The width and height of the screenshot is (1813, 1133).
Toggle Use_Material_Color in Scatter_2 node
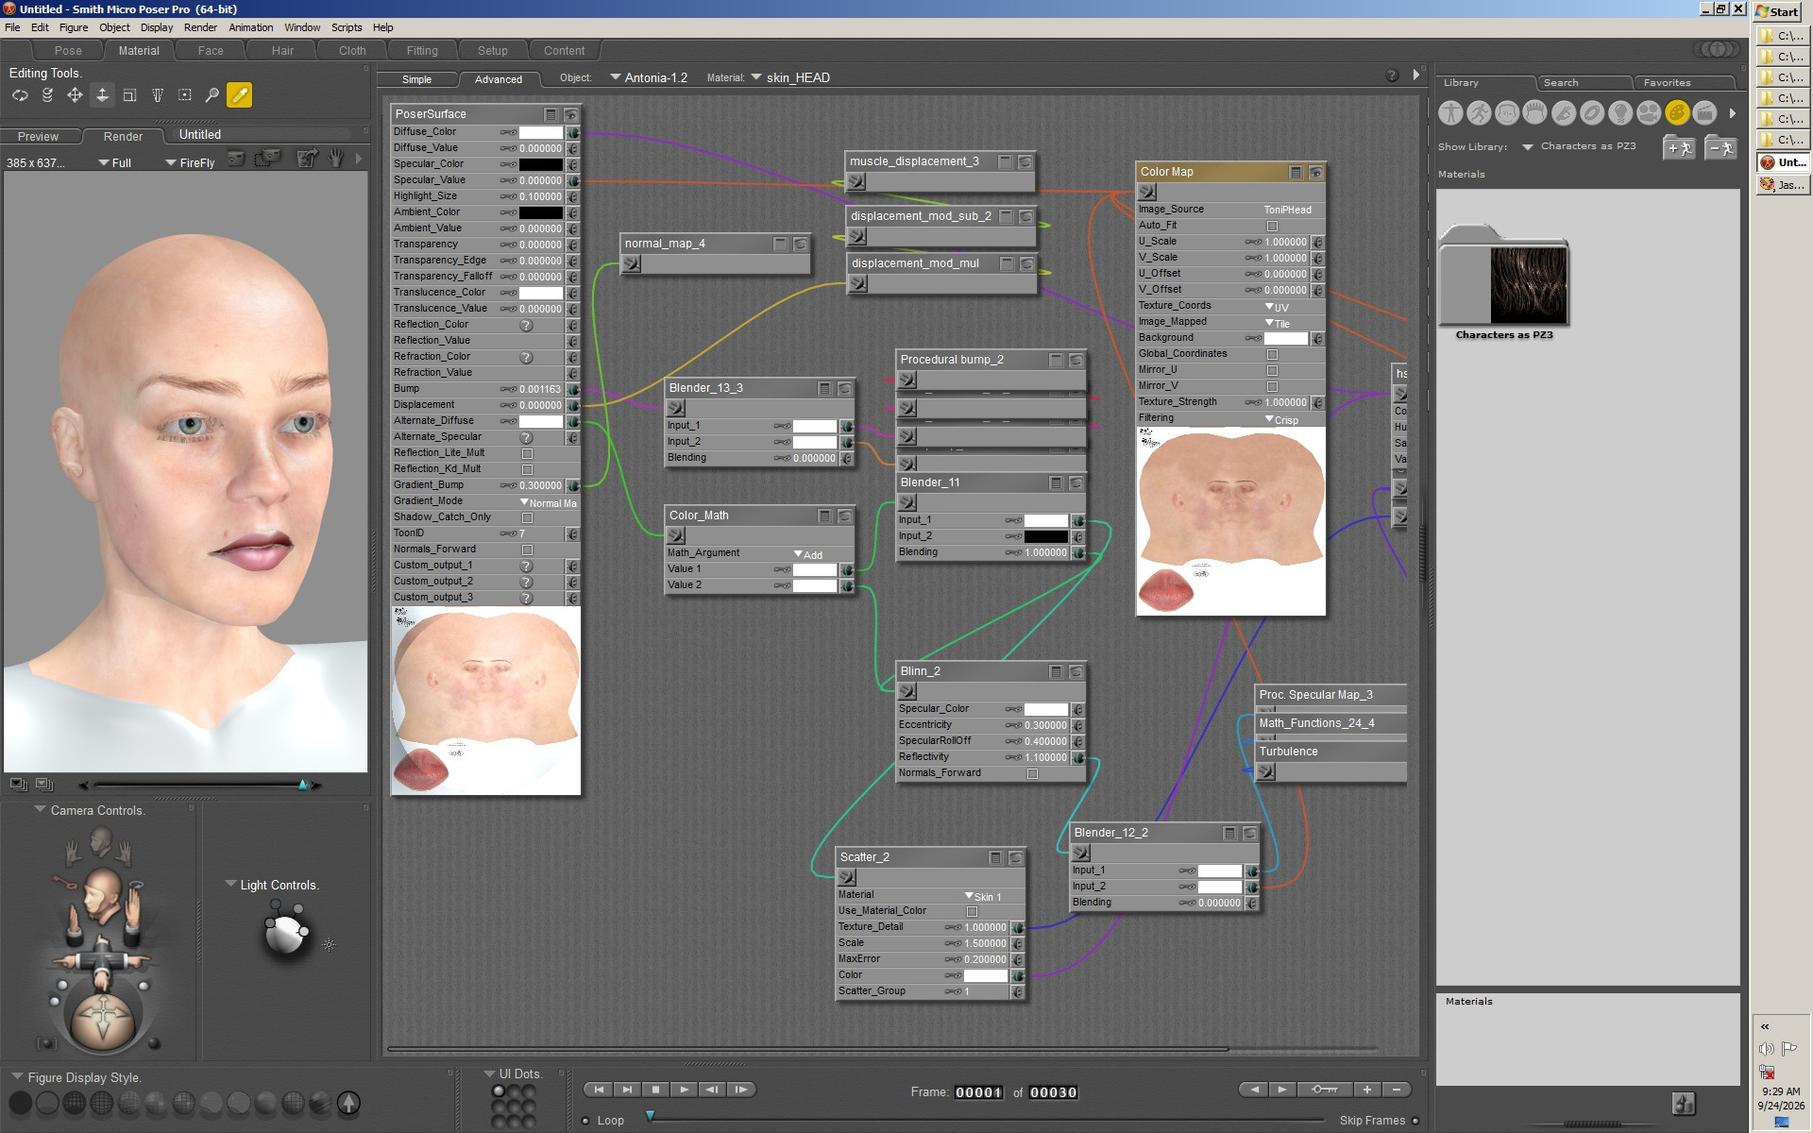point(972,911)
